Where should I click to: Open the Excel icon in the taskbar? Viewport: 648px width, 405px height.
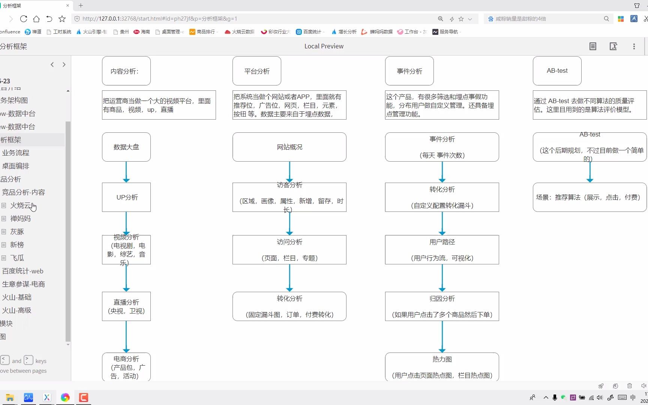pos(47,397)
